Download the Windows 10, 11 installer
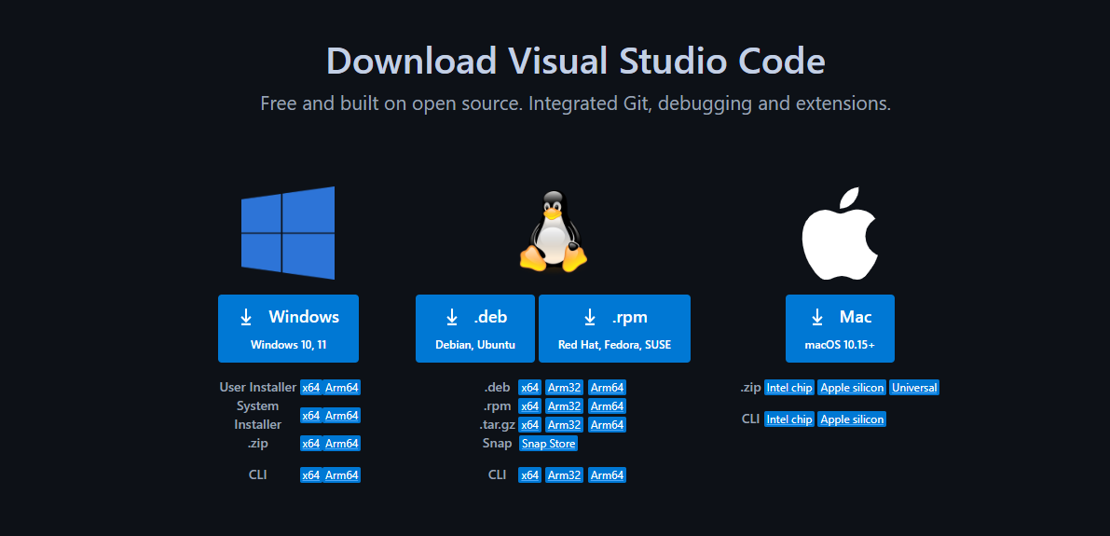Screen dimensions: 1110x536 [x=288, y=328]
